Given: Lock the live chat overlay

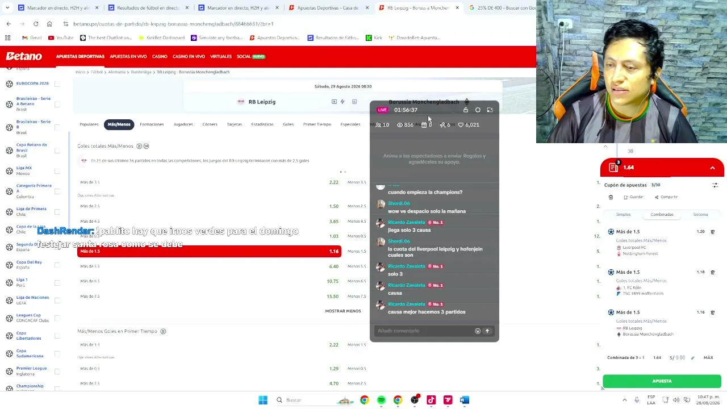Looking at the screenshot, I should coord(466,110).
